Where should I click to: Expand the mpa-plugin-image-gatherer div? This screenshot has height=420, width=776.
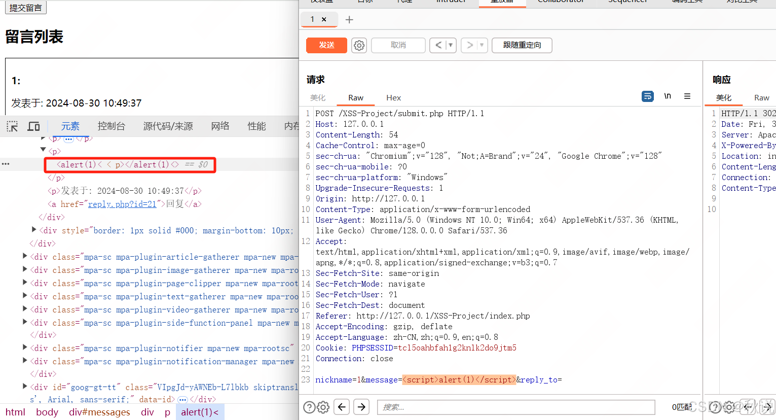25,269
